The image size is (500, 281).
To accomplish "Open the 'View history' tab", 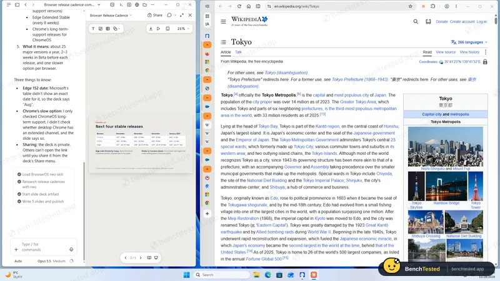I will pos(469,52).
